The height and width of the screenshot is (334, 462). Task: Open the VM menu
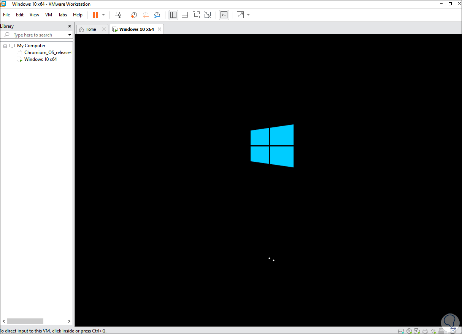point(49,15)
